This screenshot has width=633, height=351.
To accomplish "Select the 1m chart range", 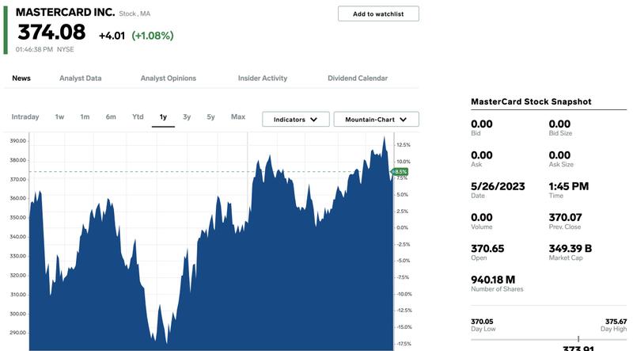I will coord(85,116).
